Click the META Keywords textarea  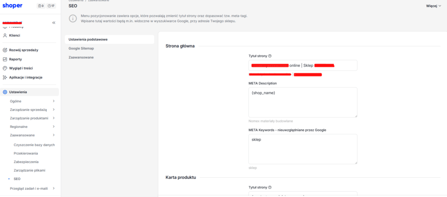[303, 149]
